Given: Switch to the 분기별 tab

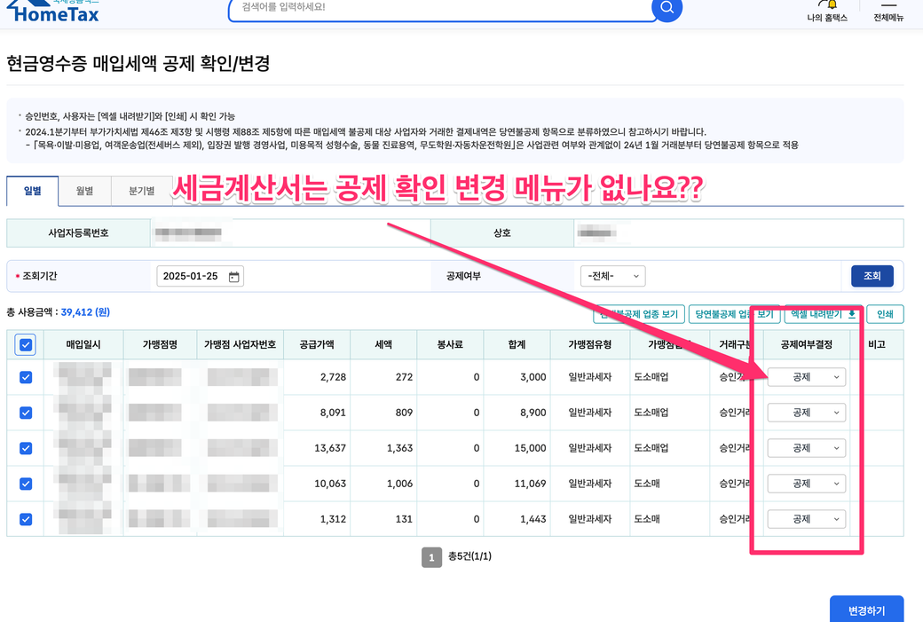Looking at the screenshot, I should (x=141, y=191).
